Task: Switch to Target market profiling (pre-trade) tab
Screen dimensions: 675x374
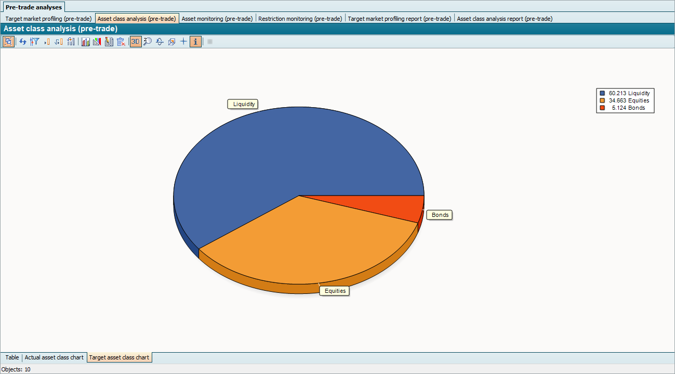Action: [48, 19]
